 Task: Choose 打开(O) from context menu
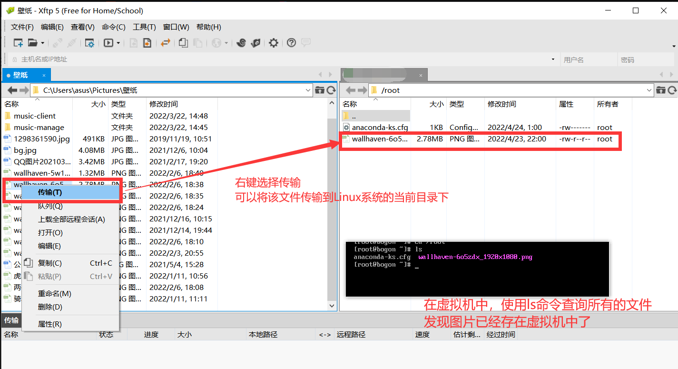coord(70,233)
